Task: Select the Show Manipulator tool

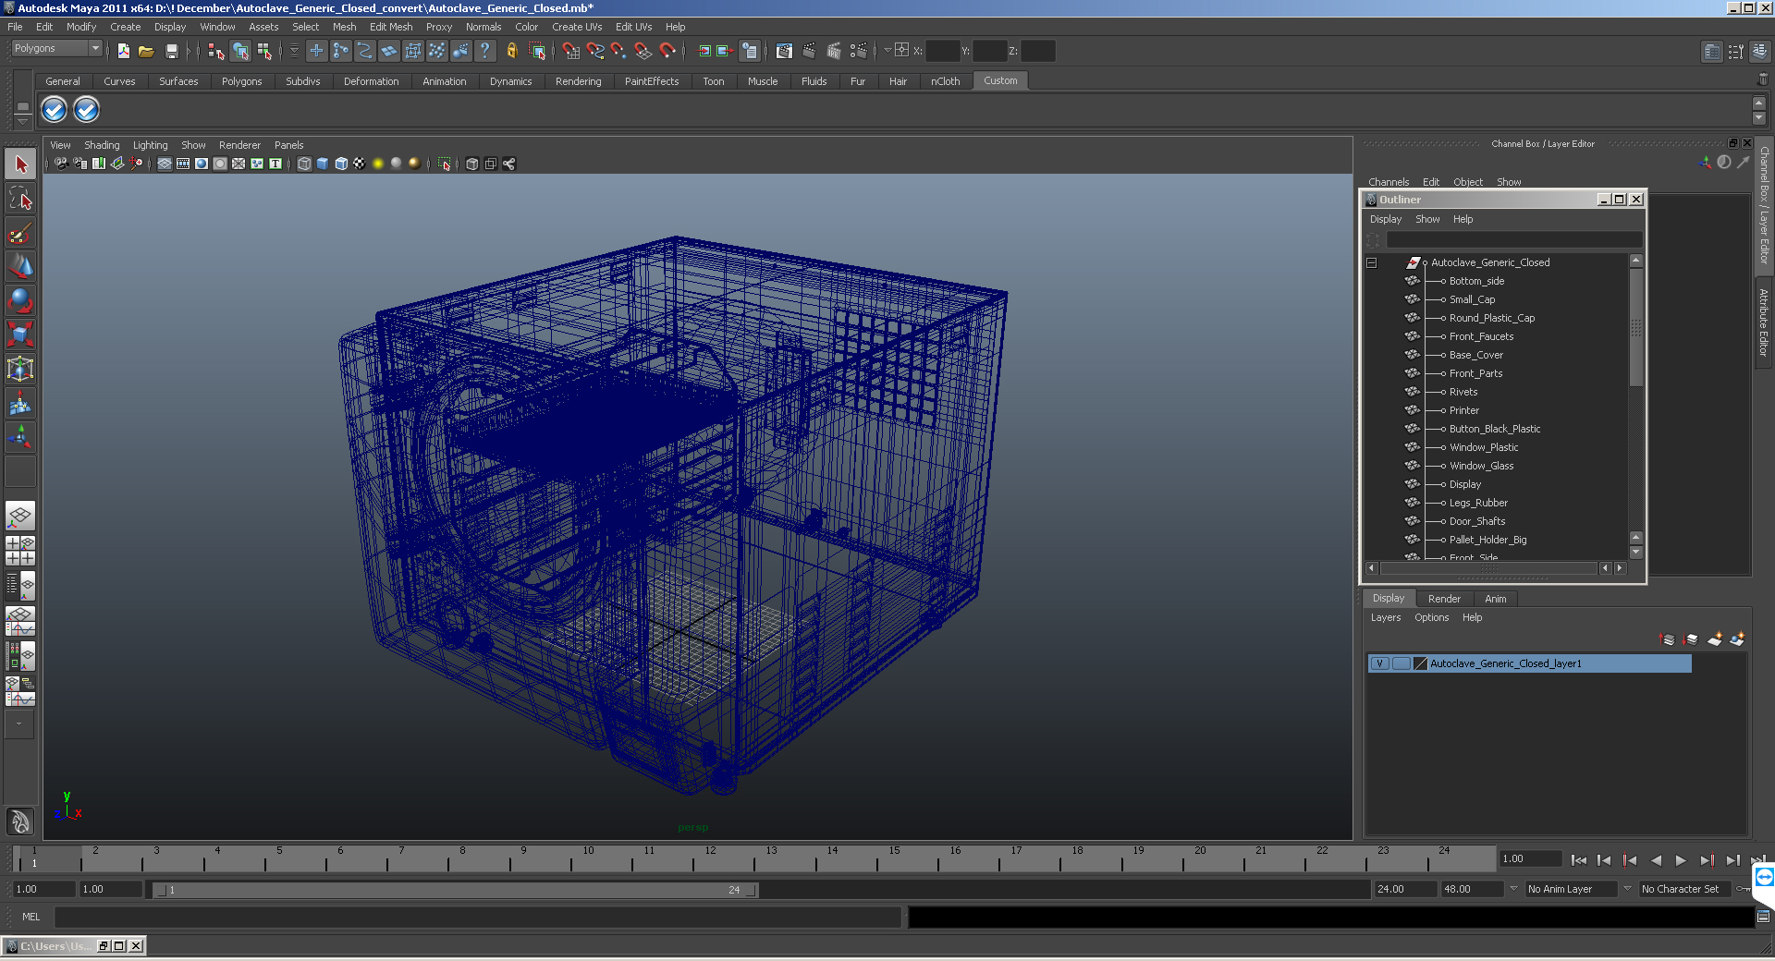Action: [20, 437]
